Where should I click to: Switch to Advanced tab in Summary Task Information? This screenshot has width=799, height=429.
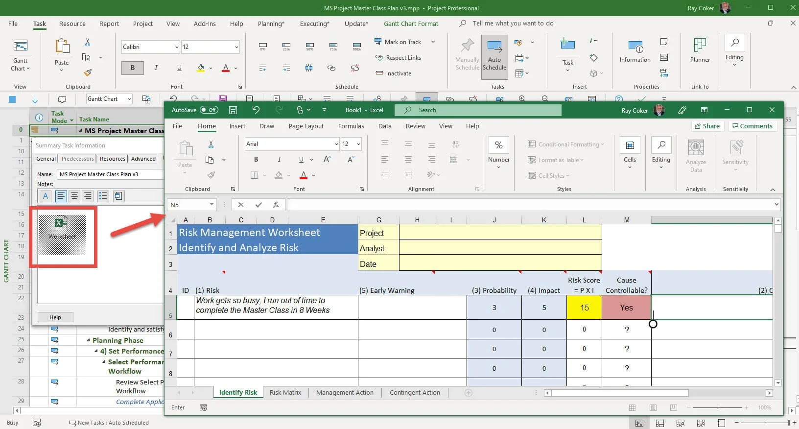143,159
